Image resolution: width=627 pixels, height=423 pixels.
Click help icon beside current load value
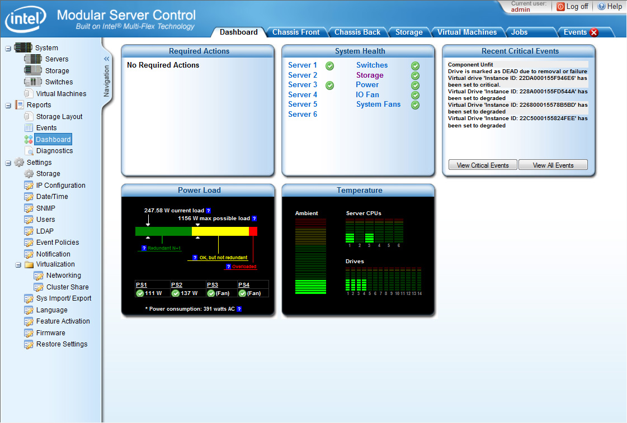[x=208, y=211]
